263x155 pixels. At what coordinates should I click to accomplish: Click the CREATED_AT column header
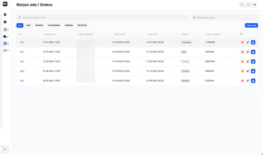50,34
